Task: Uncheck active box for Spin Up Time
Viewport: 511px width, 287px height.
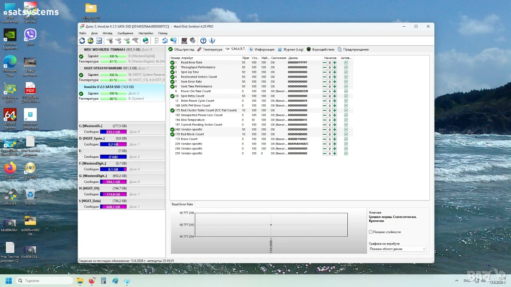Action: 346,72
